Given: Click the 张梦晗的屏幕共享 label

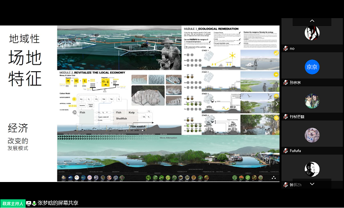Looking at the screenshot, I should pos(58,203).
